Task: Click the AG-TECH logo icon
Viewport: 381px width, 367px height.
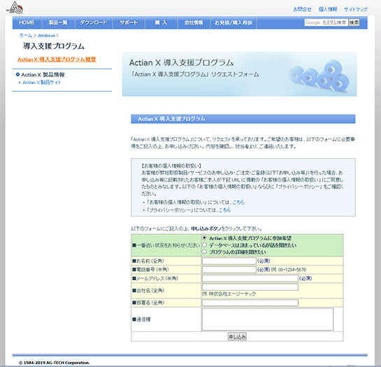Action: (x=15, y=7)
